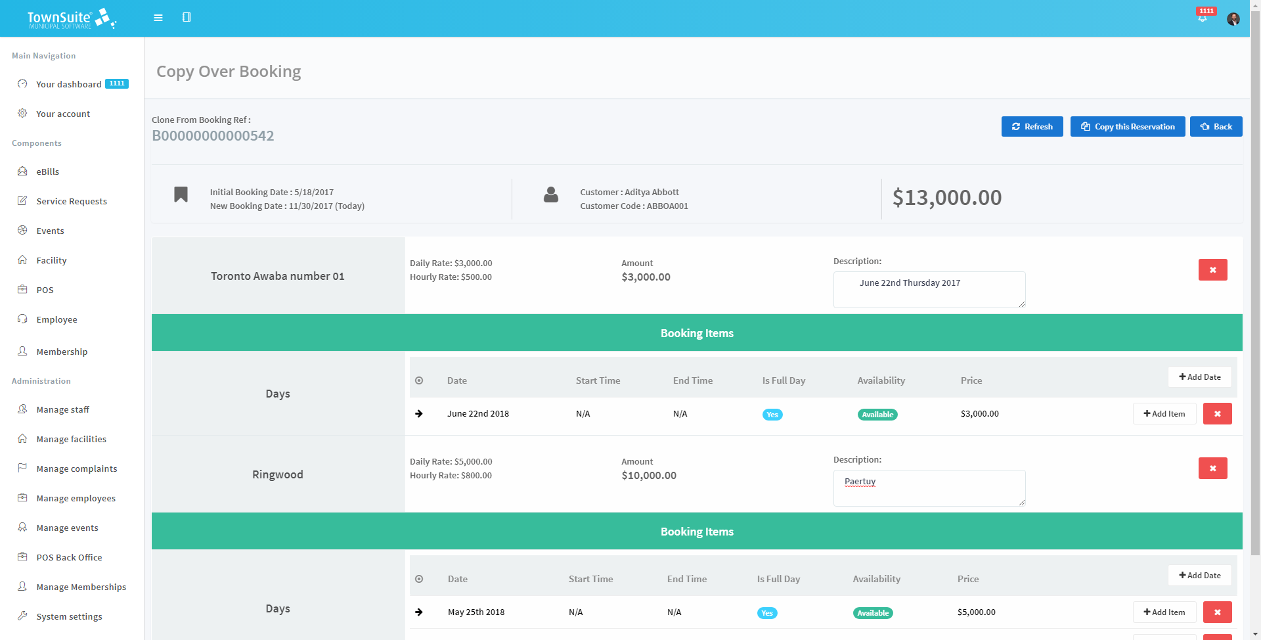
Task: Click the Manage events icon
Action: [x=22, y=527]
